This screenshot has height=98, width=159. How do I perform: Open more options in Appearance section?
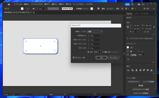pos(153,62)
